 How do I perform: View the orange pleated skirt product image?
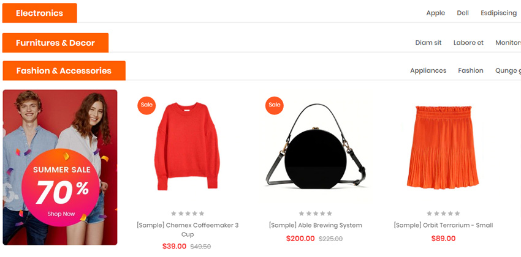[443, 147]
